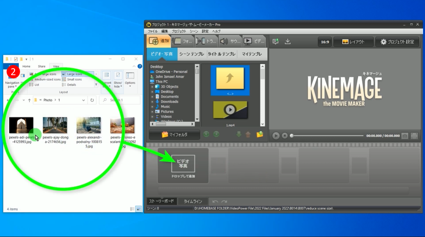Select the 1.mp4 video thumbnail
This screenshot has width=425, height=237.
click(230, 110)
